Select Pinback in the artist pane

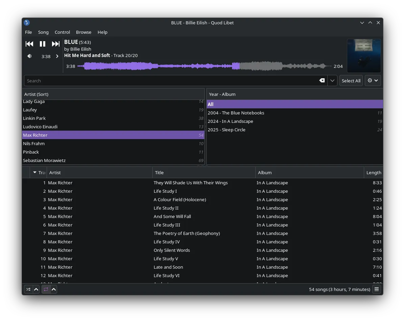(113, 152)
